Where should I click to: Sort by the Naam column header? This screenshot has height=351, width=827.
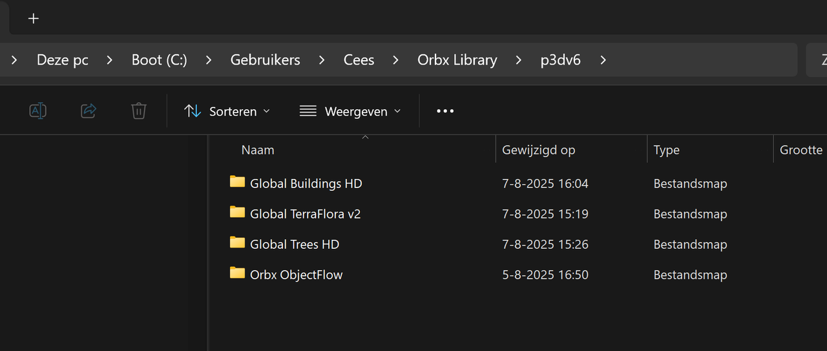tap(258, 150)
